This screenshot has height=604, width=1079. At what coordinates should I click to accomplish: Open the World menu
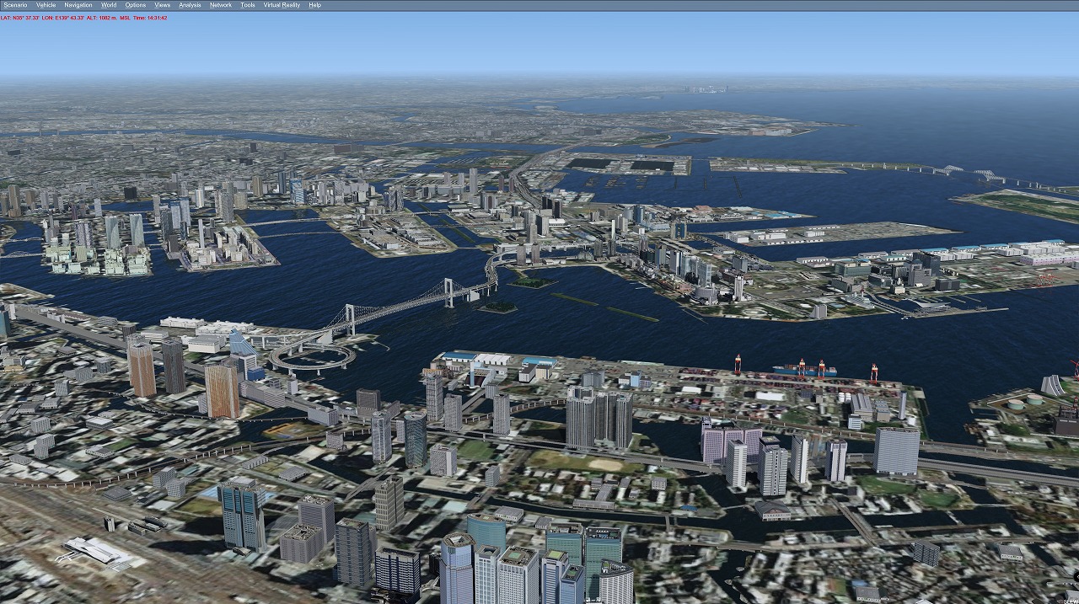pyautogui.click(x=109, y=5)
